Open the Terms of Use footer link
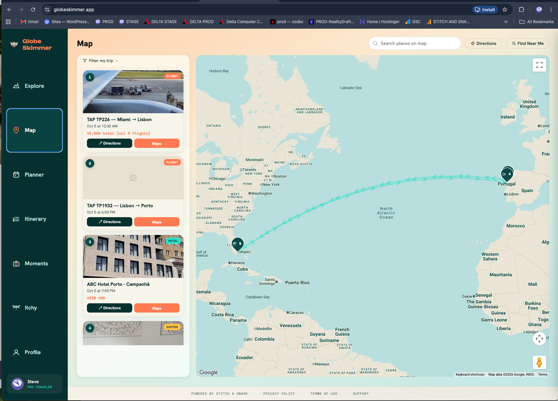Image resolution: width=558 pixels, height=401 pixels. [x=324, y=393]
